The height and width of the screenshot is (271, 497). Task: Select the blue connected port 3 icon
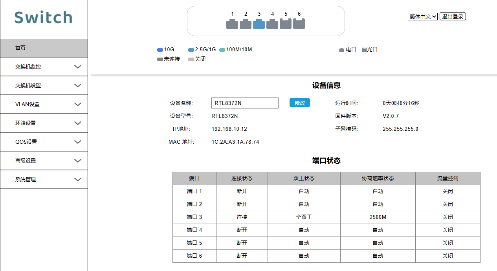(259, 24)
